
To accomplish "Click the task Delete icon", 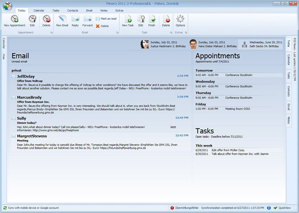I will click(x=166, y=19).
